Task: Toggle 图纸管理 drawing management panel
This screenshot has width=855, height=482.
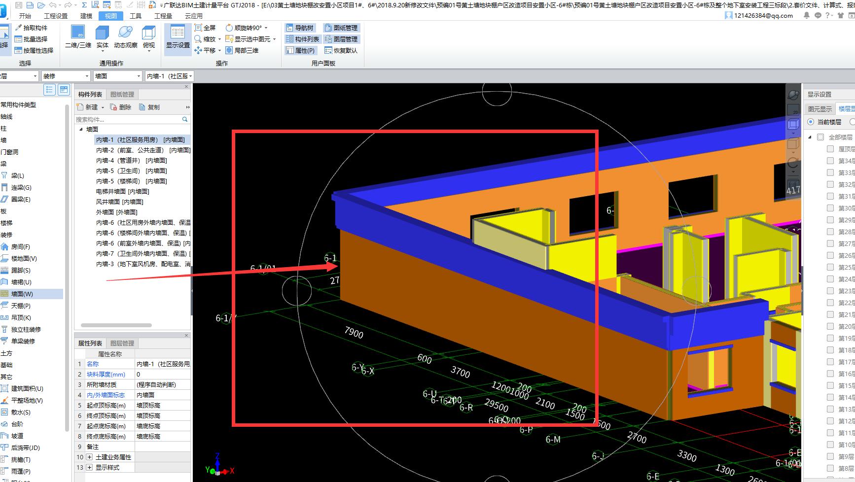Action: coord(341,28)
